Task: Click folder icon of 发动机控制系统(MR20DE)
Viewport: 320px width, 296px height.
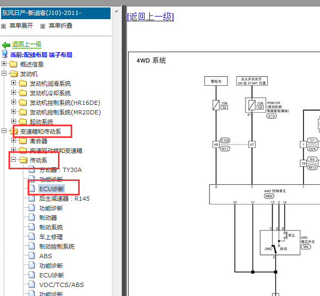Action: (23, 112)
